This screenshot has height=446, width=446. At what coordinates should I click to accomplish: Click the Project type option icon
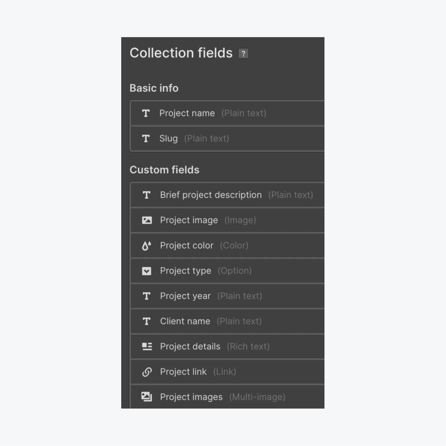pyautogui.click(x=146, y=271)
